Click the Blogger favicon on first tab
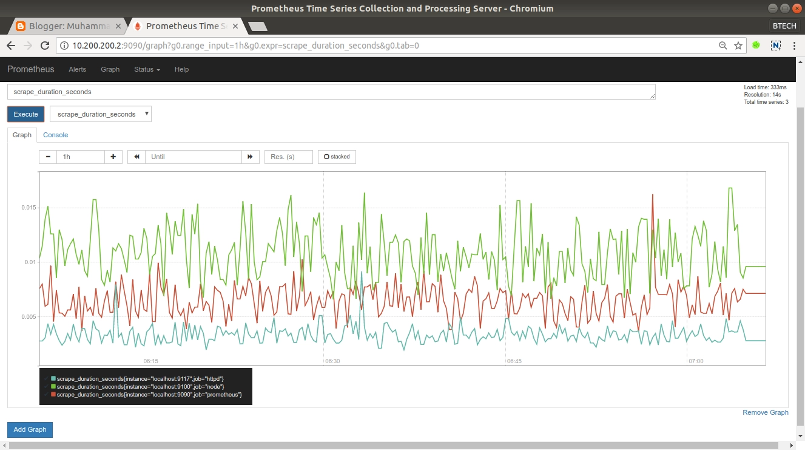 (x=21, y=26)
